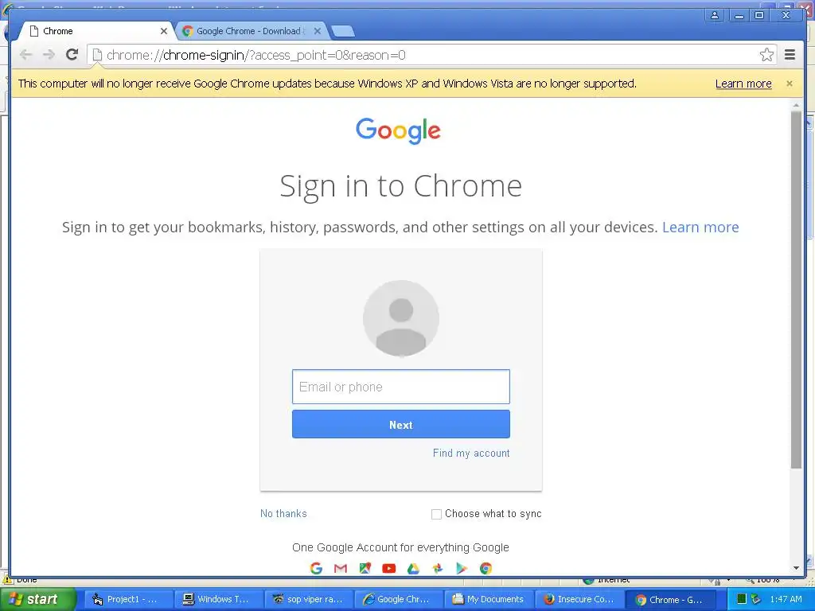
Task: Click the Google Drive service icon
Action: point(413,568)
